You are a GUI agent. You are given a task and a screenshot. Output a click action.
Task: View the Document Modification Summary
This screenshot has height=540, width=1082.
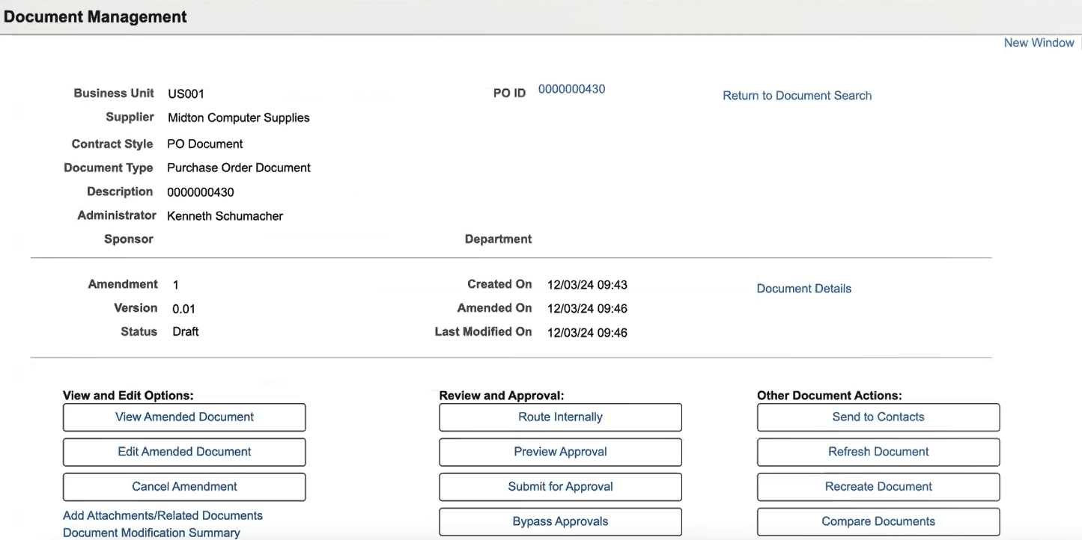point(152,532)
